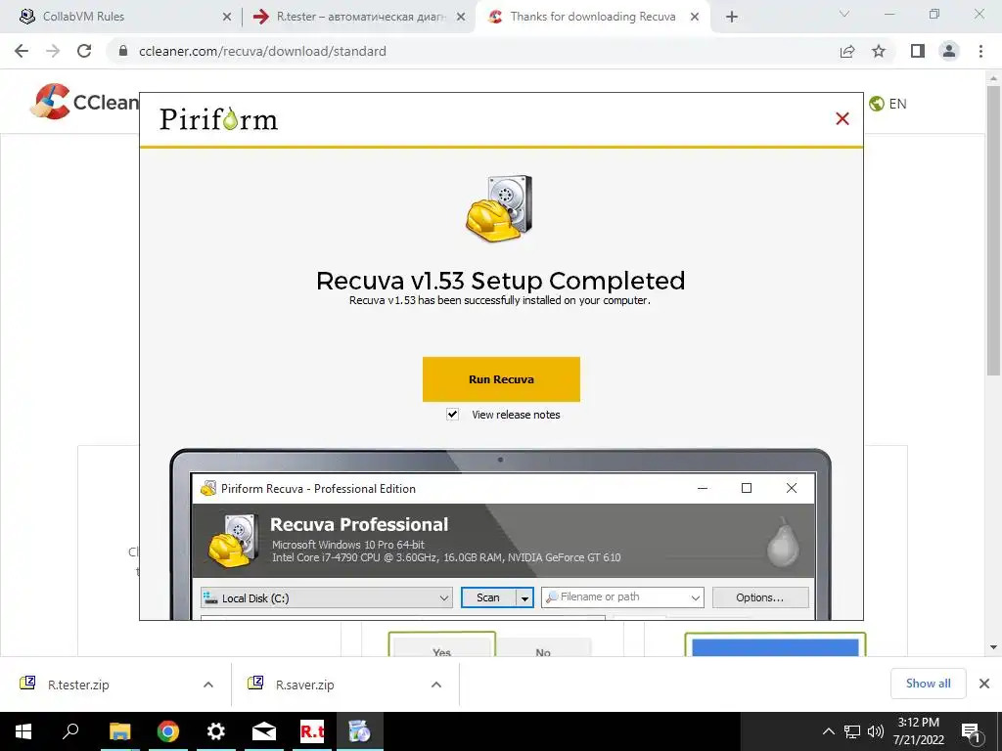Click the CCleaner logo on the website
Screen dimensions: 1002x751
tap(84, 102)
